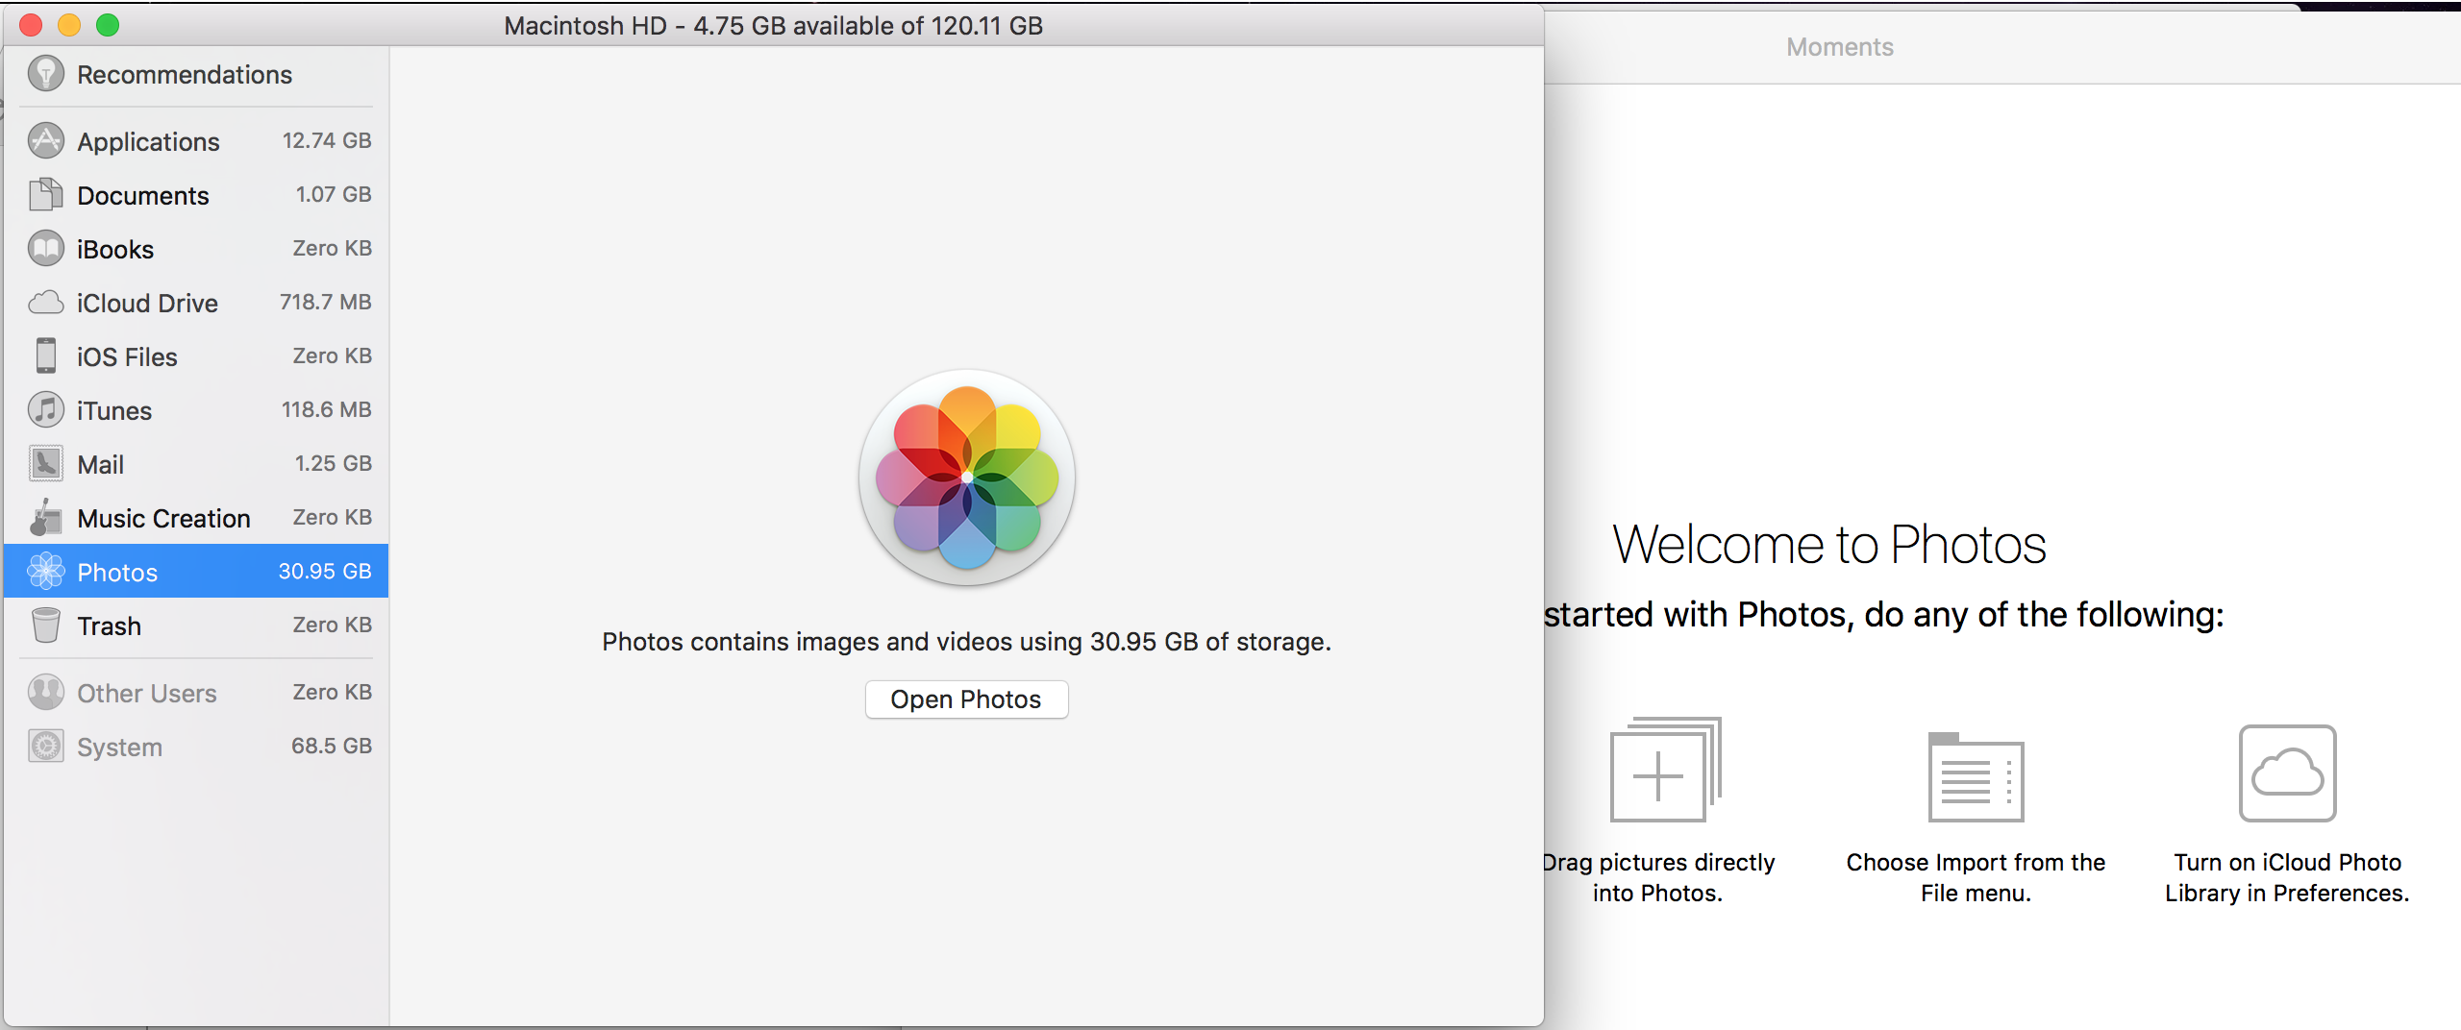Select the Applications category label

pyautogui.click(x=149, y=142)
